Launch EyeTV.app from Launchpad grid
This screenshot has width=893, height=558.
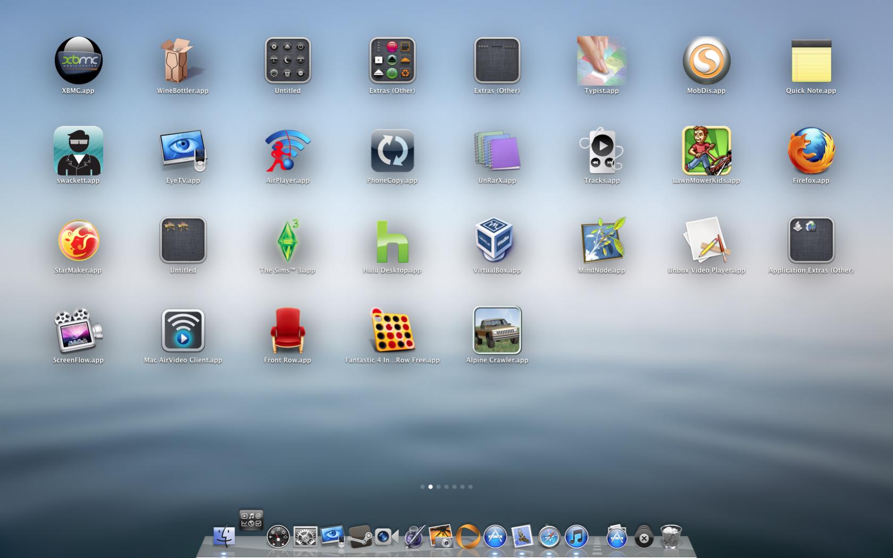pyautogui.click(x=183, y=151)
